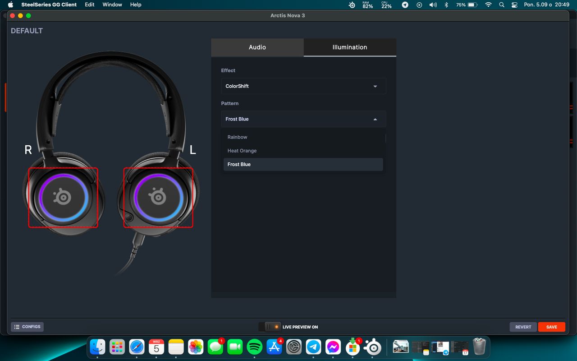Click the REVERT button
The height and width of the screenshot is (361, 577).
pos(523,327)
